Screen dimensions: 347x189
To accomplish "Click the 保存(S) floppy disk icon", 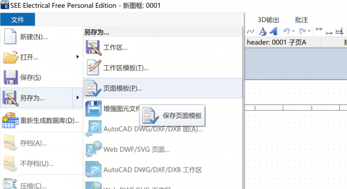I will point(10,77).
